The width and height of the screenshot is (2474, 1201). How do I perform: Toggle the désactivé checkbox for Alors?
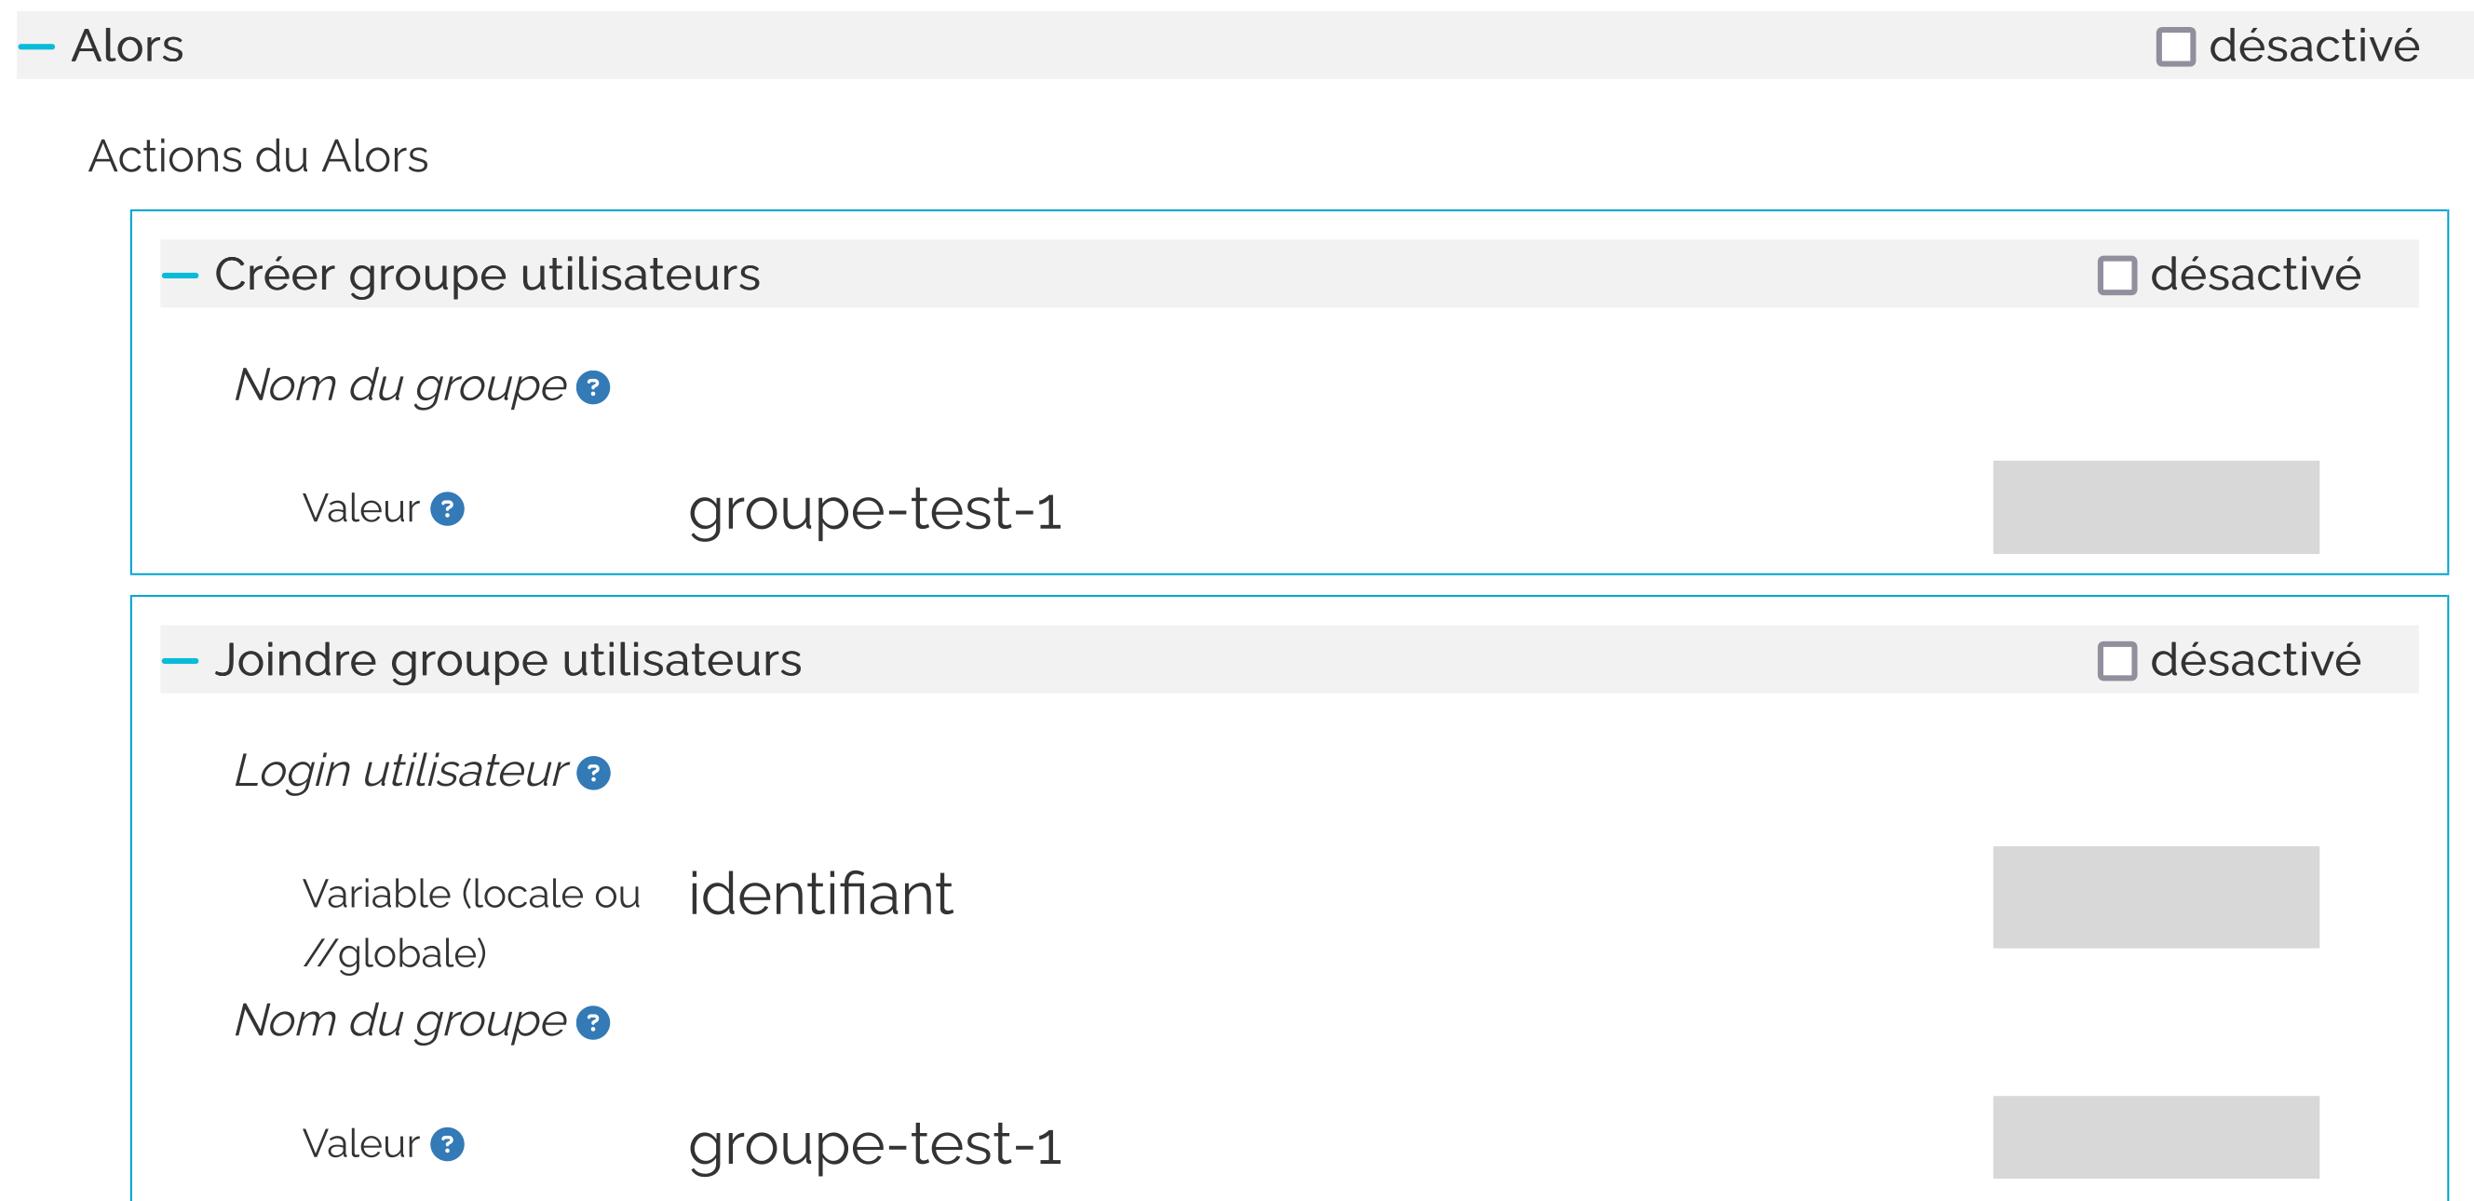pyautogui.click(x=2174, y=47)
